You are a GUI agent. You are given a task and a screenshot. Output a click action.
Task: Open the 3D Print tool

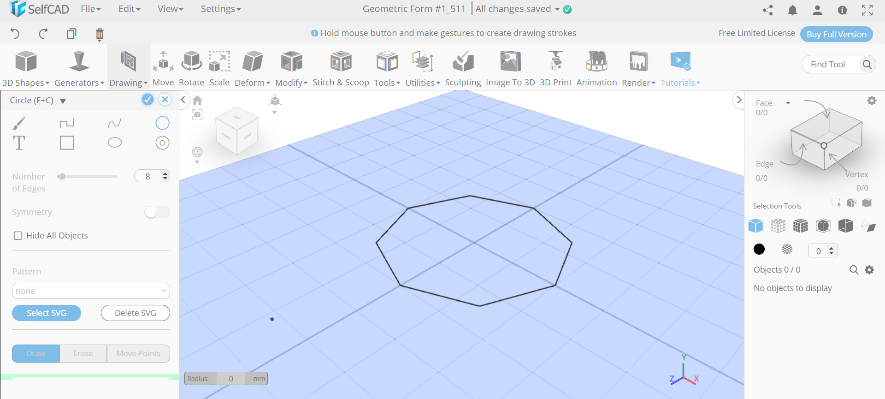(555, 68)
